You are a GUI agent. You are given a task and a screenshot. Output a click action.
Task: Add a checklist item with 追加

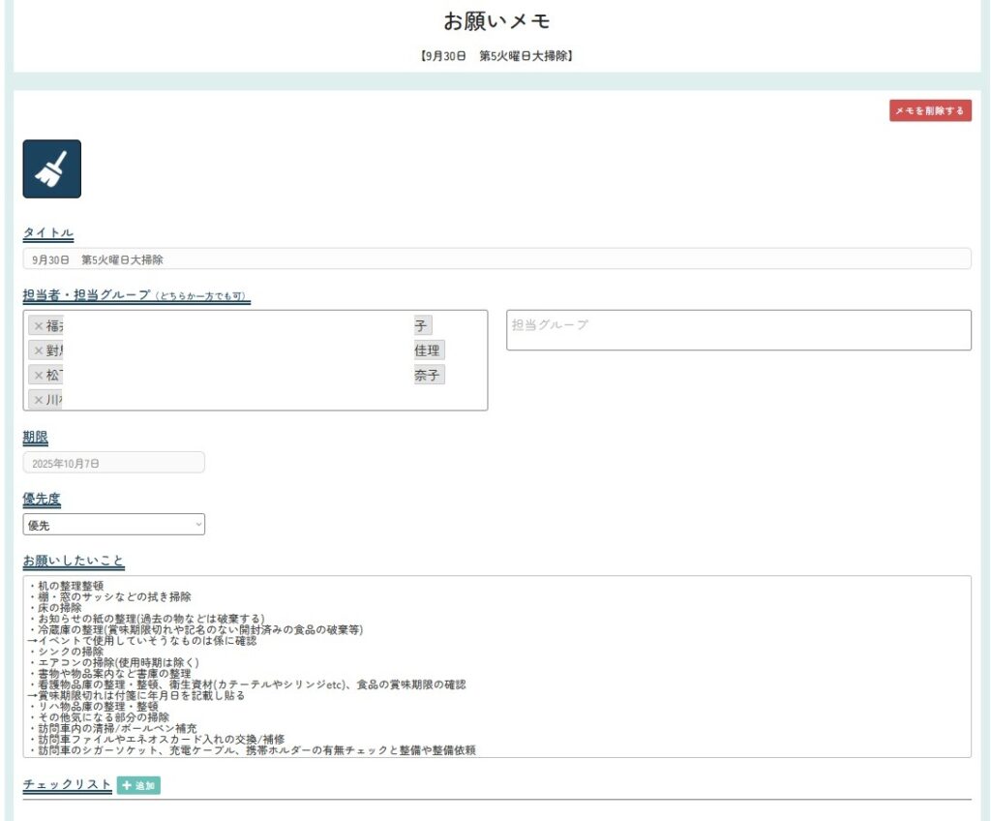[x=138, y=785]
